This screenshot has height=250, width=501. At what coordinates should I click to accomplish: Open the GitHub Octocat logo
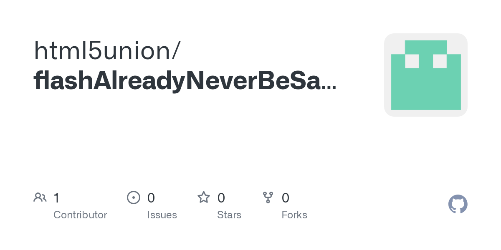(x=458, y=204)
